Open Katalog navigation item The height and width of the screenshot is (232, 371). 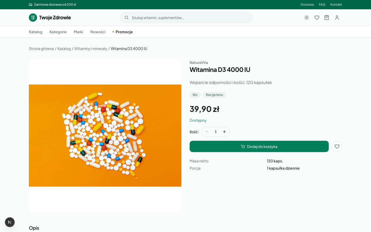click(x=36, y=32)
